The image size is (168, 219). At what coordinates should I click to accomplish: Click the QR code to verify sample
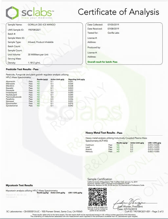[x=97, y=197]
